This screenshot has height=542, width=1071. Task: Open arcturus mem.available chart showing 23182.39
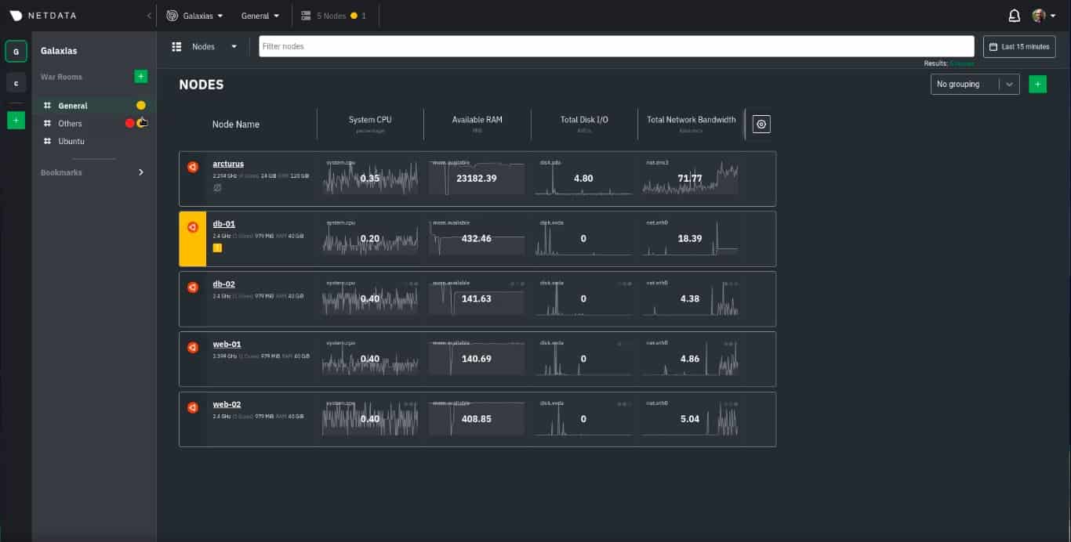477,178
